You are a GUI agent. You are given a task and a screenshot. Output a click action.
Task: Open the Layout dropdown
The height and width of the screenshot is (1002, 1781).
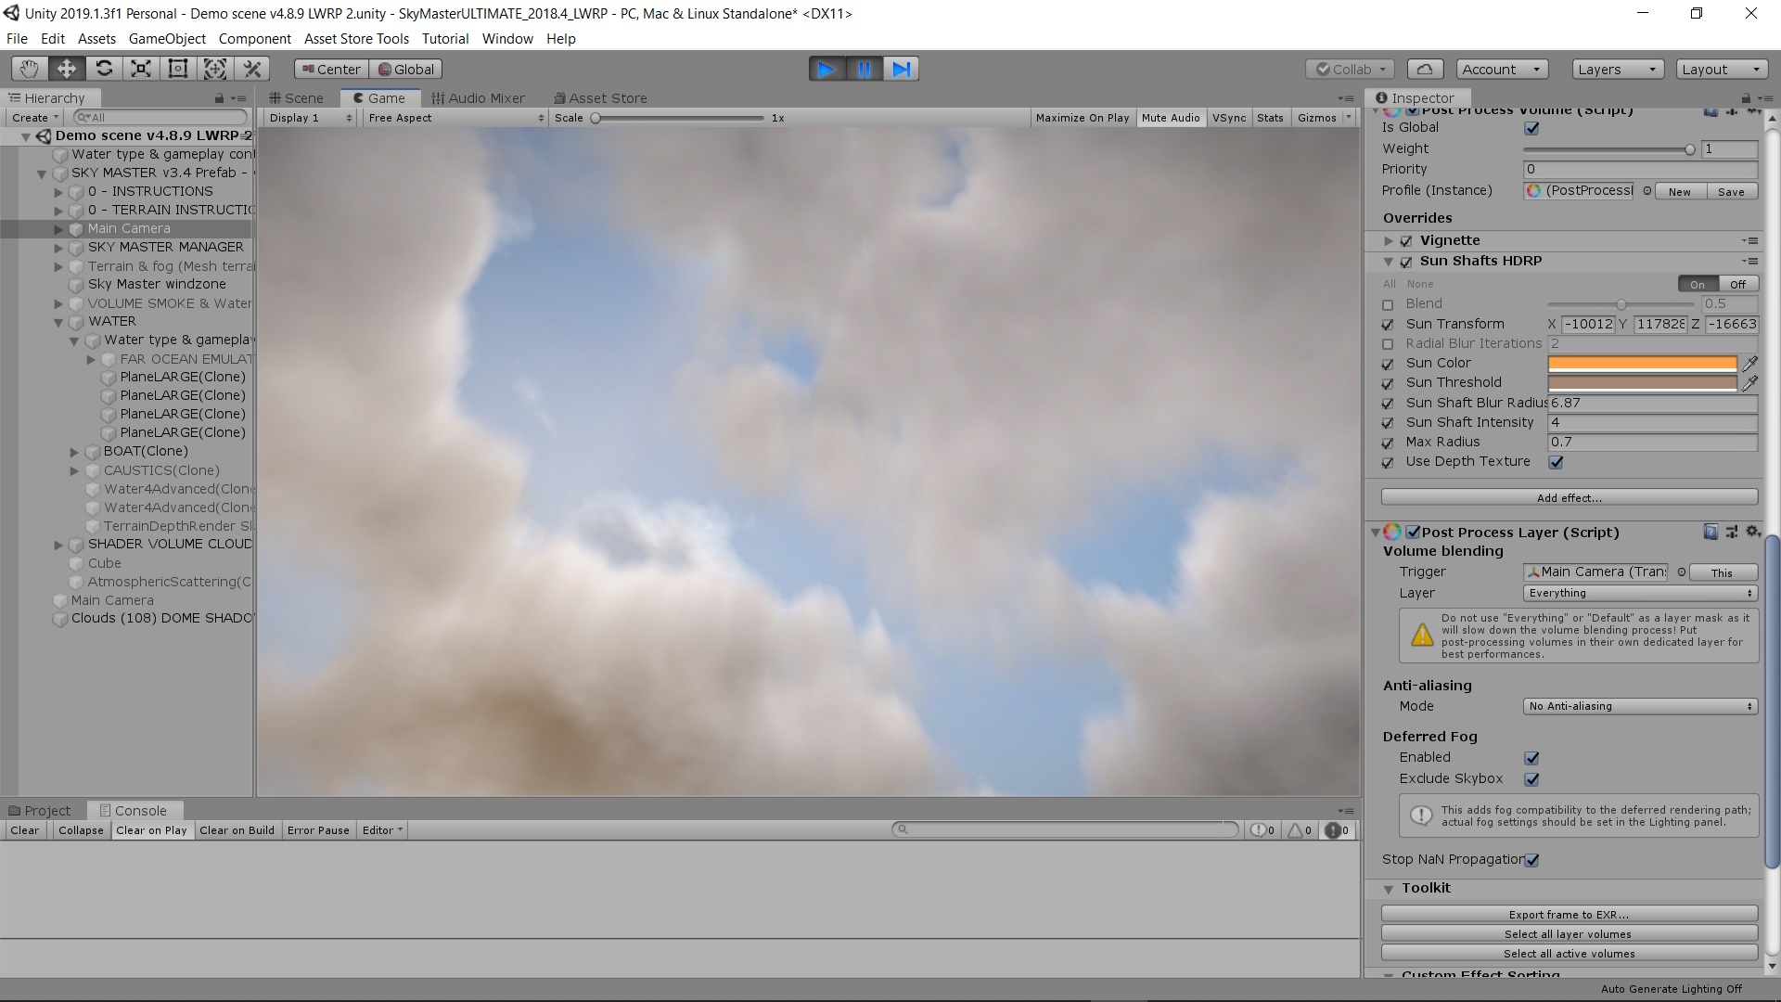pyautogui.click(x=1721, y=69)
